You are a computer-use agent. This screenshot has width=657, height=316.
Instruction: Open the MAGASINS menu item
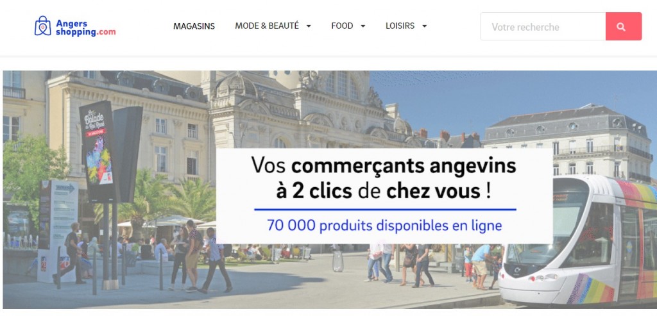point(194,26)
